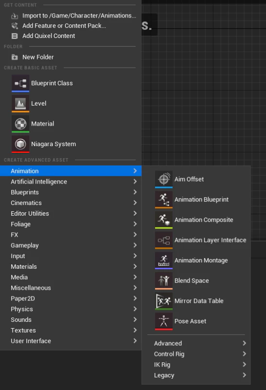Viewport: 266px width, 390px height.
Task: Expand the Control Rig submenu
Action: 196,354
